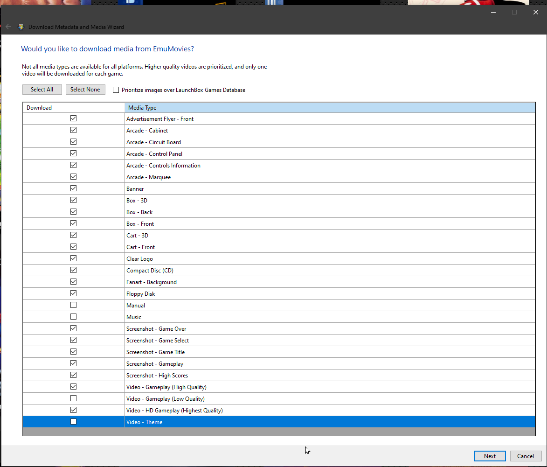The image size is (547, 467).
Task: Toggle Screenshot - Game Select checkbox
Action: [73, 340]
